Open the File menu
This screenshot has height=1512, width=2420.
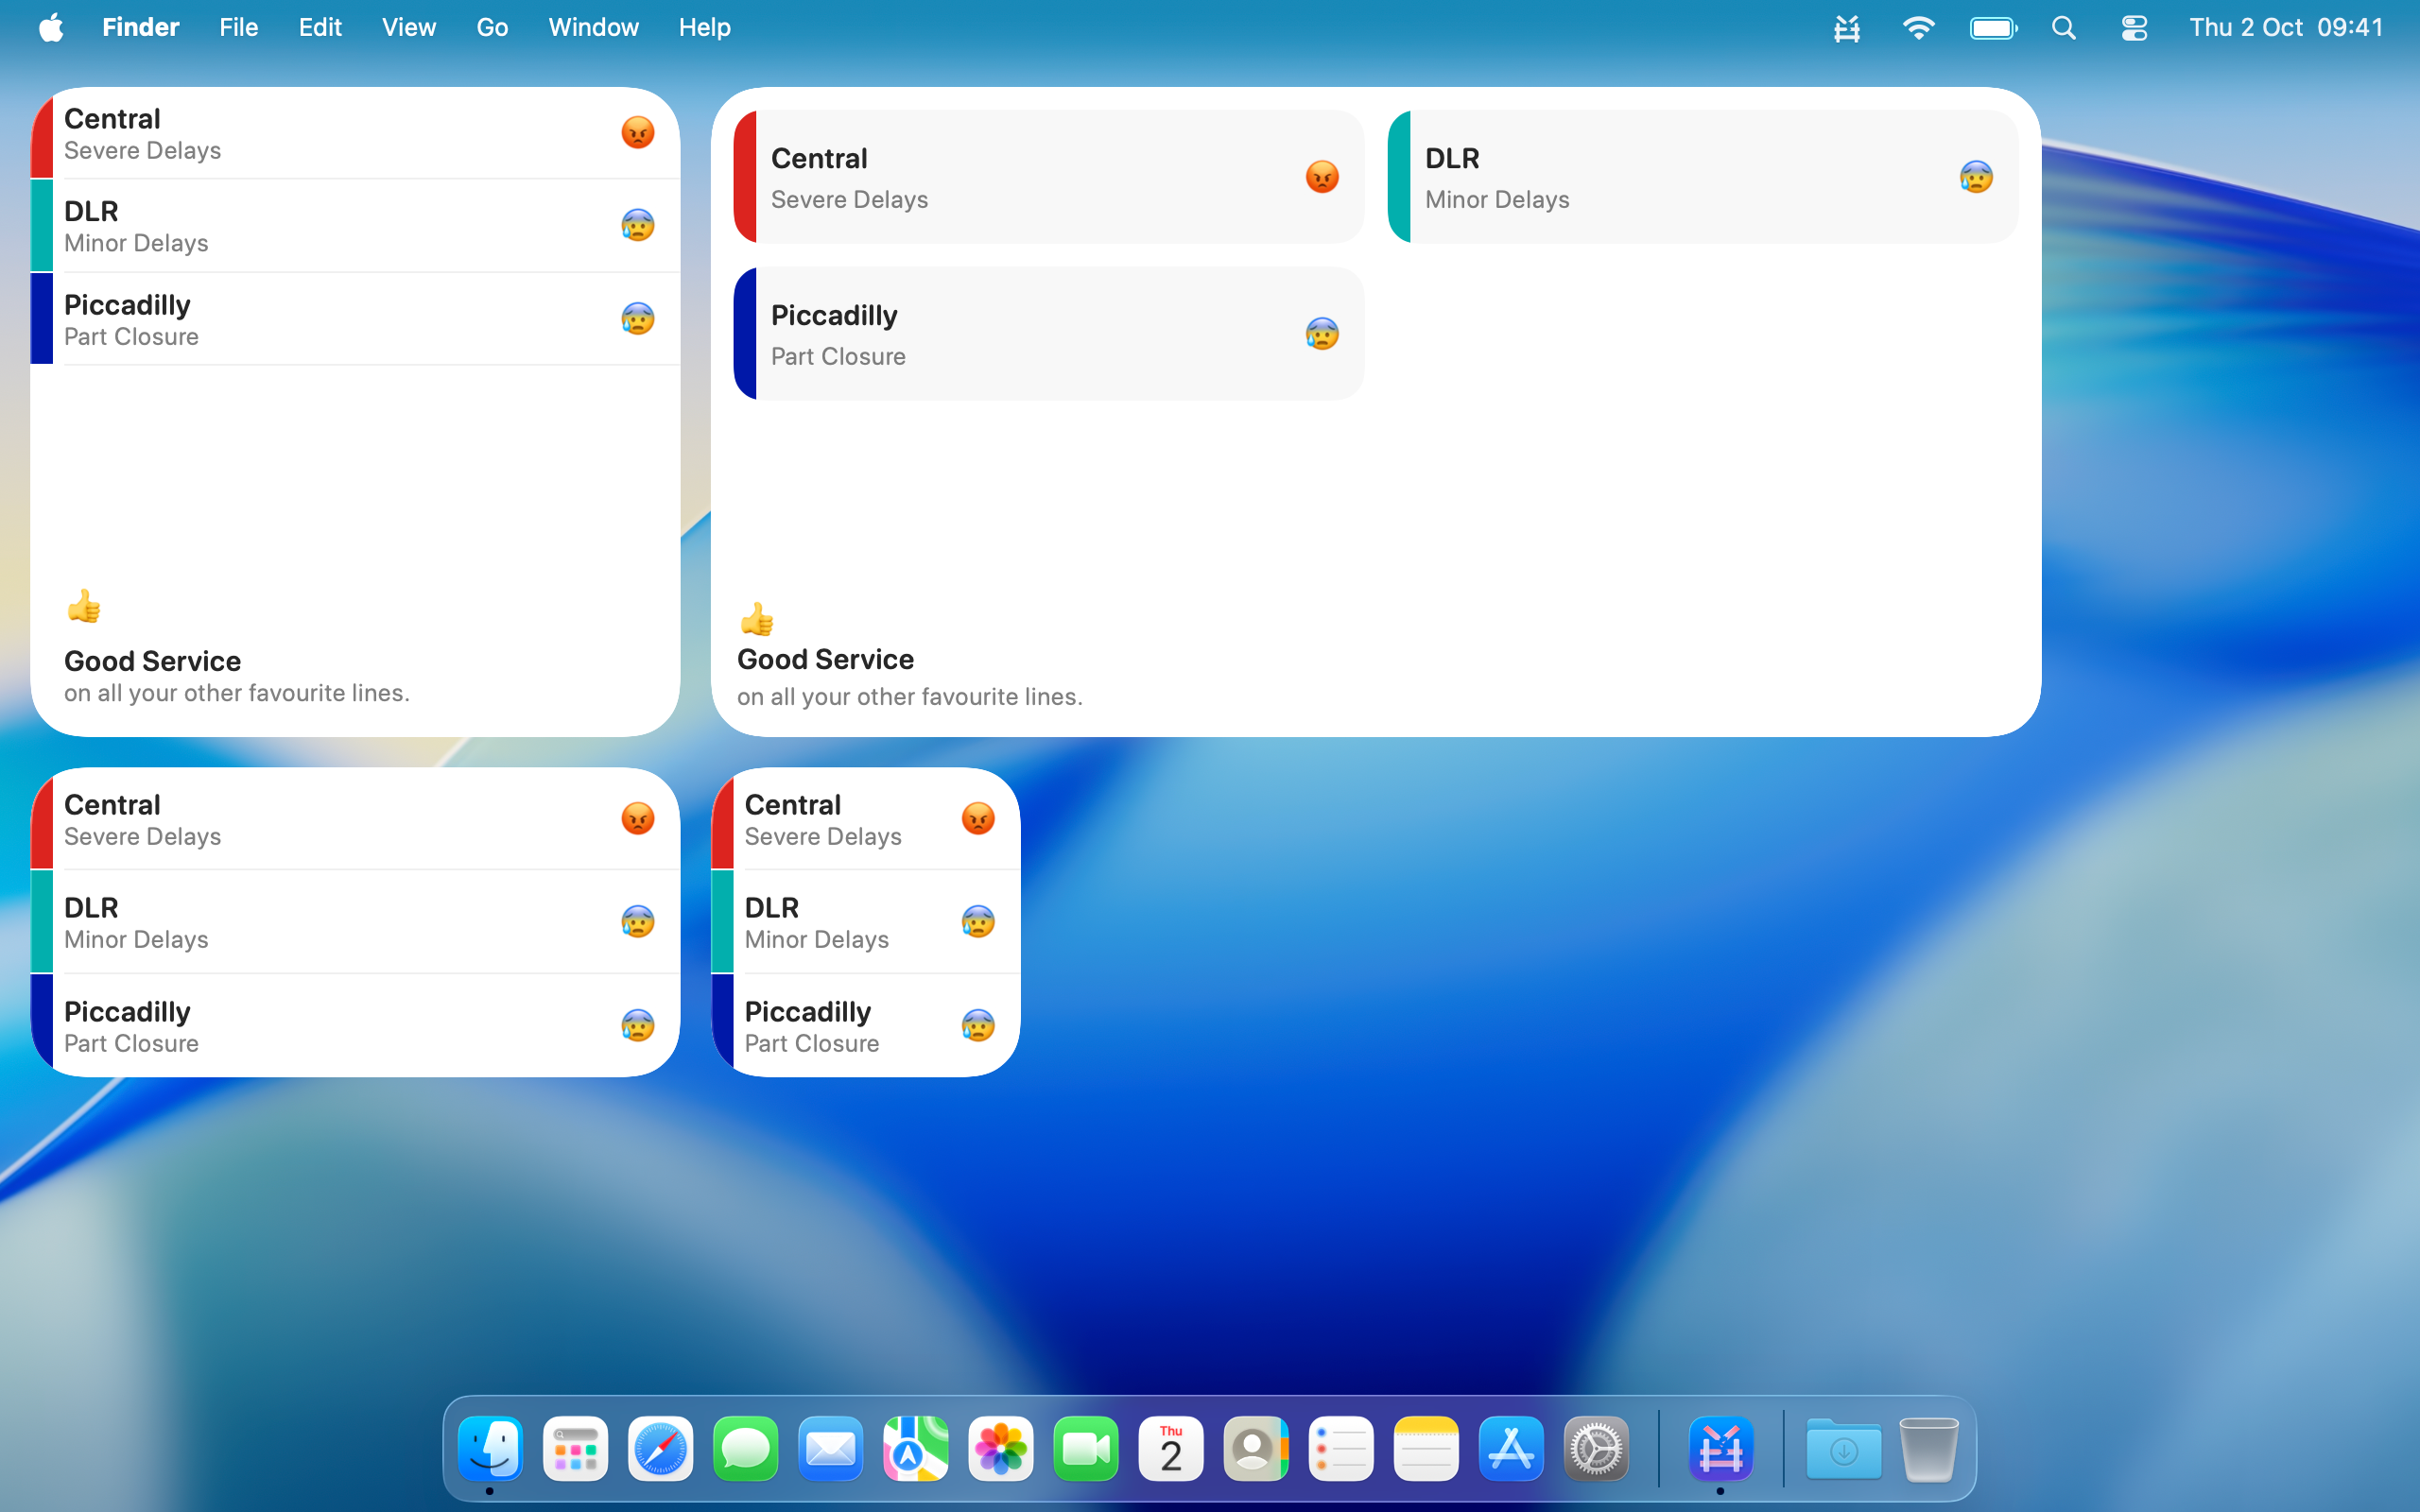point(238,27)
